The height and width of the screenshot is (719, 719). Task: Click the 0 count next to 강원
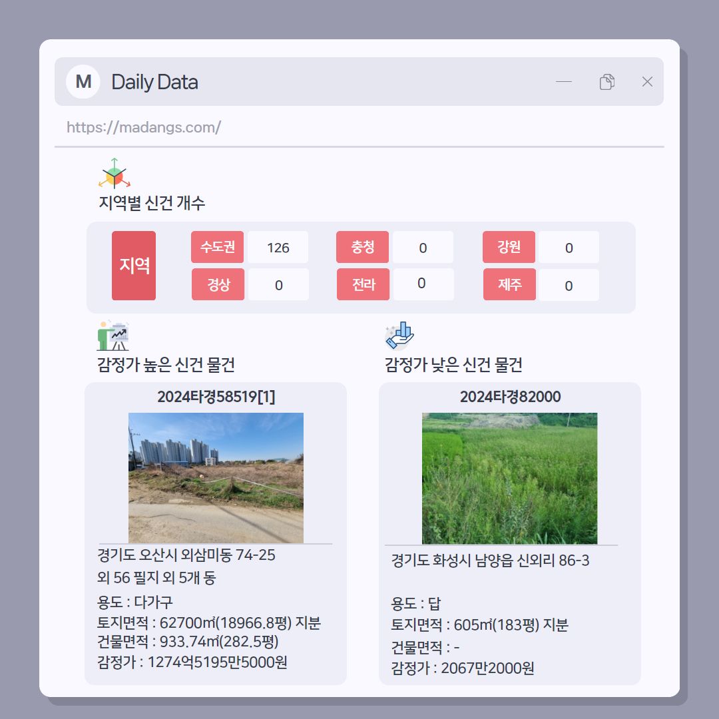point(569,248)
